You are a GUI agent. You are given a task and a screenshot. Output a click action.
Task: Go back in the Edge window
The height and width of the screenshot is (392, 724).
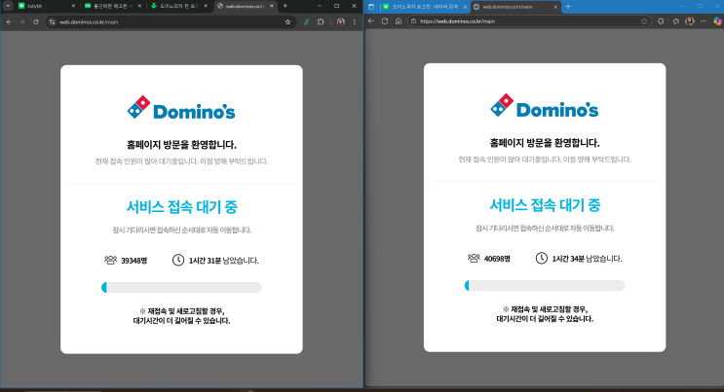[x=371, y=21]
